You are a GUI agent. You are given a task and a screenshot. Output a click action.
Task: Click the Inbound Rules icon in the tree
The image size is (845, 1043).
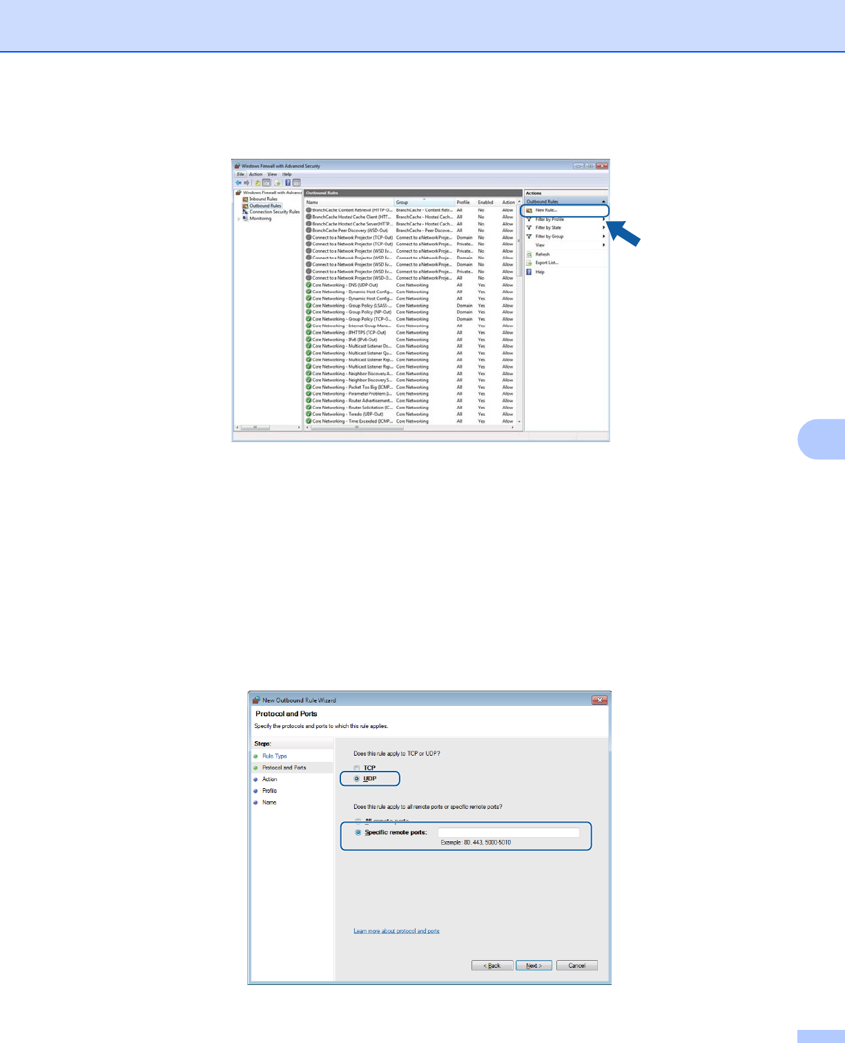[x=245, y=199]
